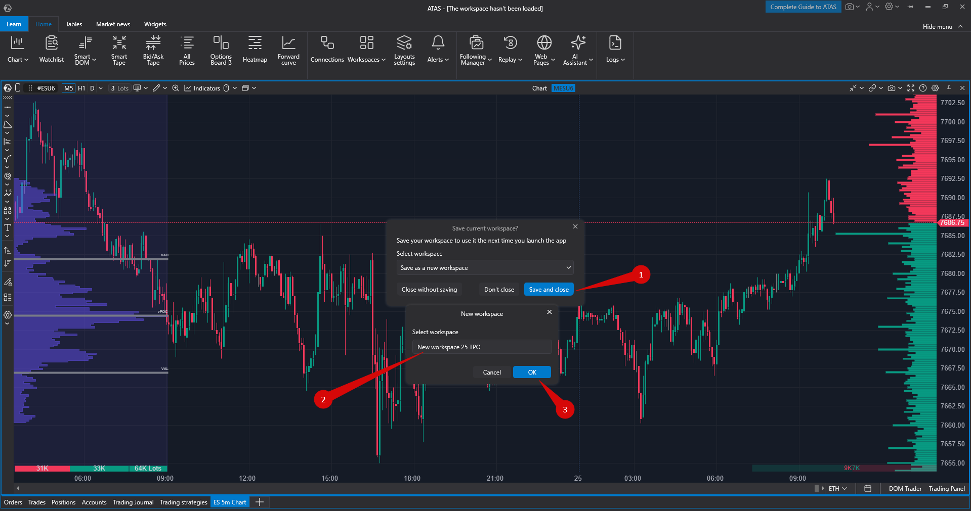The width and height of the screenshot is (971, 511).
Task: Open the user account dropdown in title bar
Action: pos(872,7)
